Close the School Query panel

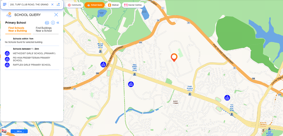[56, 15]
